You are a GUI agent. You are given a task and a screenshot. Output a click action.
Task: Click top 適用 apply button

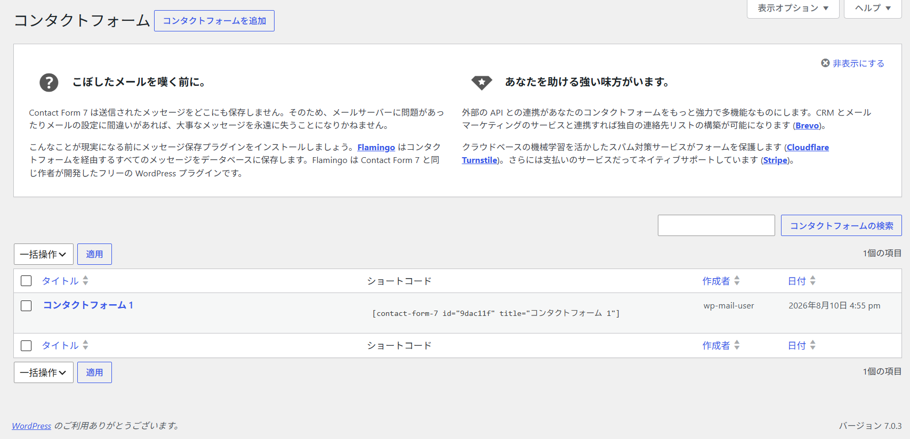(94, 254)
